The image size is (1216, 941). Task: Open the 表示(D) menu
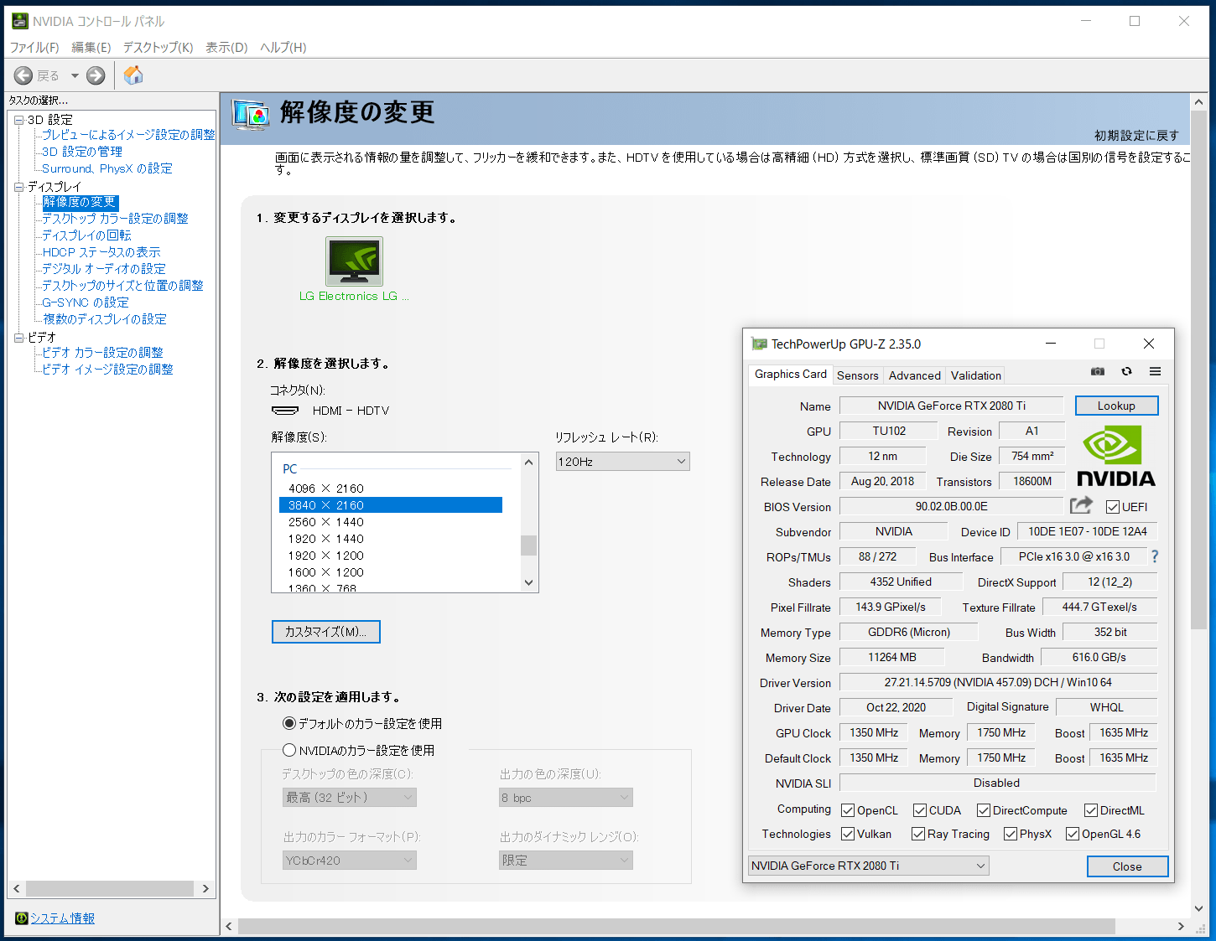tap(227, 48)
